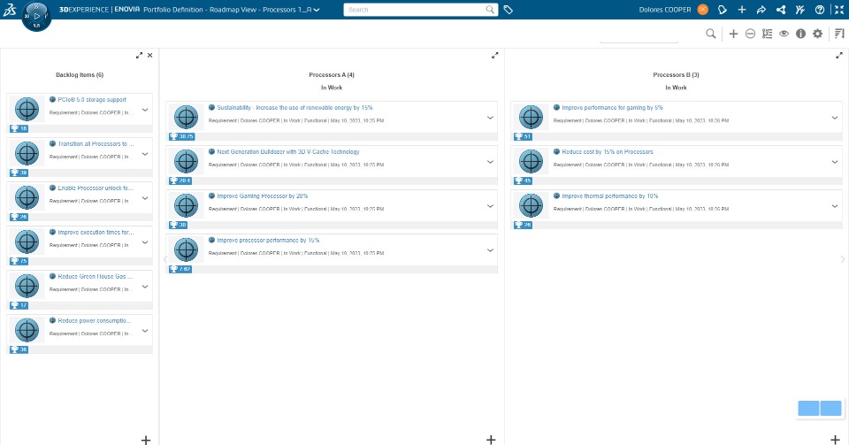Click the trophy badge on Improve thermal performance
Viewport: 849px width, 445px height.
click(x=523, y=225)
